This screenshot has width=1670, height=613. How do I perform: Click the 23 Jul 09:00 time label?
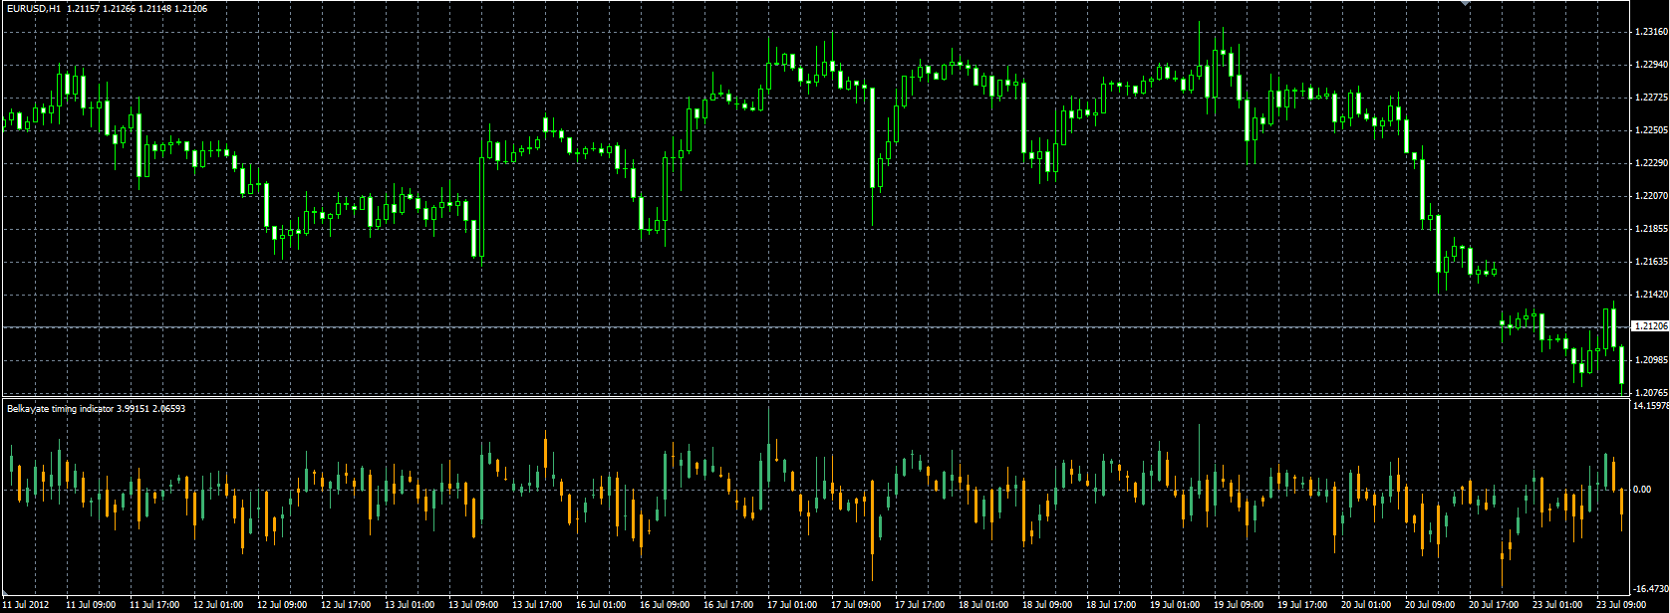click(x=1620, y=604)
